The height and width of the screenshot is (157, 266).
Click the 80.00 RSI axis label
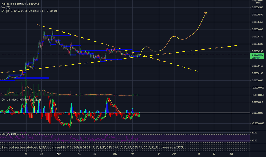point(254,132)
